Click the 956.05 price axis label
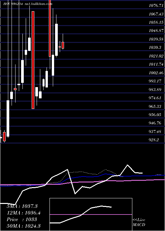Screen dimensions: 165x231 155,115
